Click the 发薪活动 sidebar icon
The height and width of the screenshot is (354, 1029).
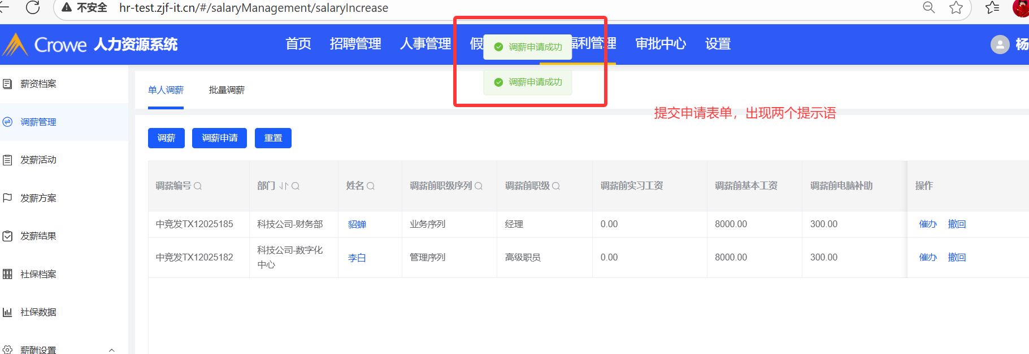click(7, 160)
